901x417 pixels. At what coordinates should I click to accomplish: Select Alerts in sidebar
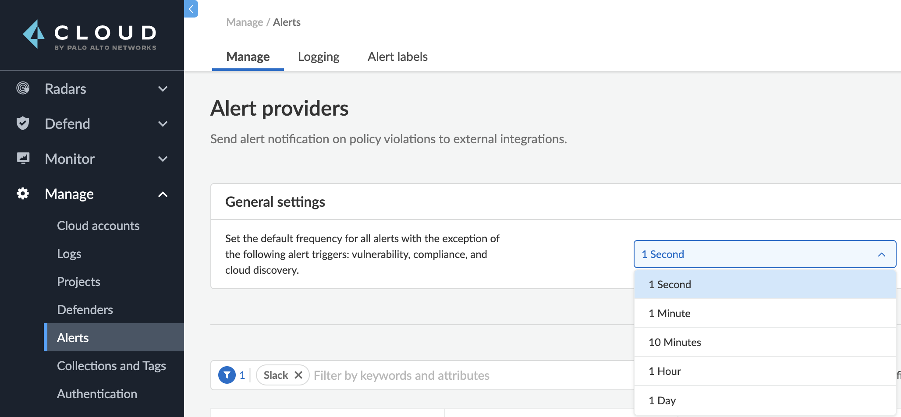pyautogui.click(x=114, y=337)
